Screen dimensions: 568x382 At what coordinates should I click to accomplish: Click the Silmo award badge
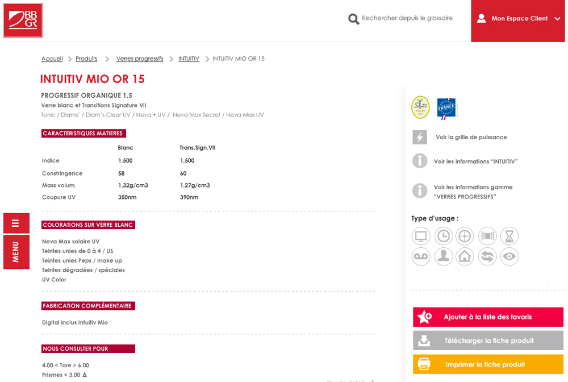coord(420,107)
